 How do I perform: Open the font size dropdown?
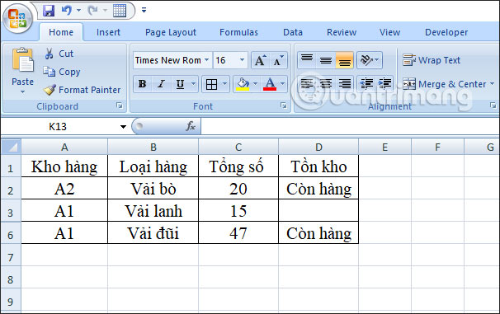click(242, 60)
